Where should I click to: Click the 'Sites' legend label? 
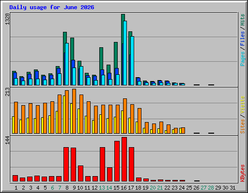243,126
